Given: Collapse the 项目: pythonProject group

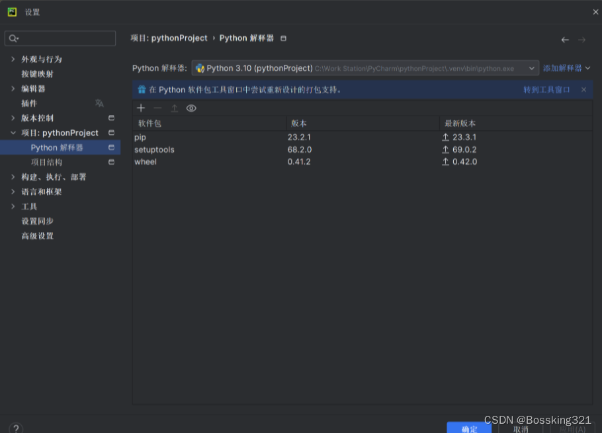Looking at the screenshot, I should click(x=13, y=133).
